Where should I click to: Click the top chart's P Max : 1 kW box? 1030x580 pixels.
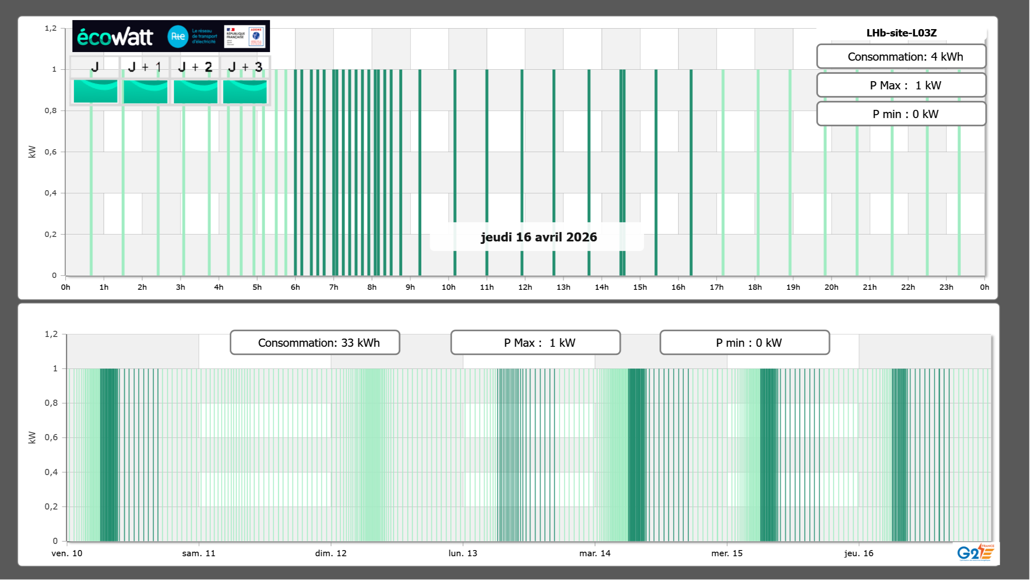(901, 85)
